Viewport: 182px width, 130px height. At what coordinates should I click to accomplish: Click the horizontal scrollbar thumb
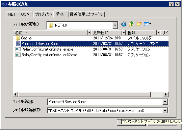(84, 95)
